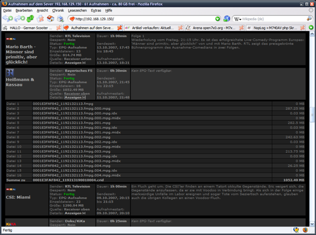This screenshot has height=235, width=316.
Task: Click the browser Forward arrow button
Action: pyautogui.click(x=19, y=19)
